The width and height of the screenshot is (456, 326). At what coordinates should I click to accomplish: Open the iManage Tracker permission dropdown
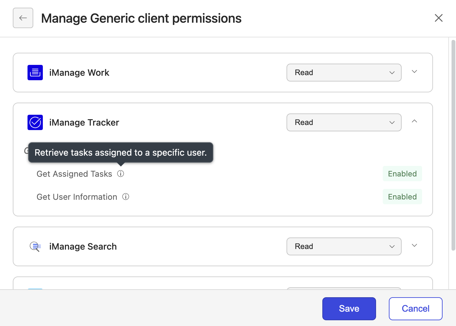[x=344, y=122]
